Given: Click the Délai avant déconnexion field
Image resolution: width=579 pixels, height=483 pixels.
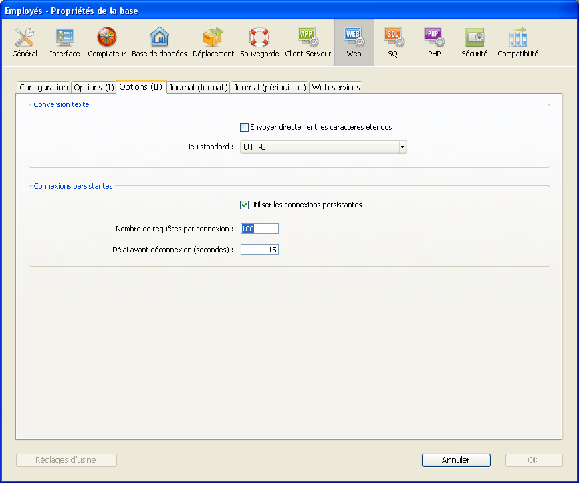Looking at the screenshot, I should 259,250.
